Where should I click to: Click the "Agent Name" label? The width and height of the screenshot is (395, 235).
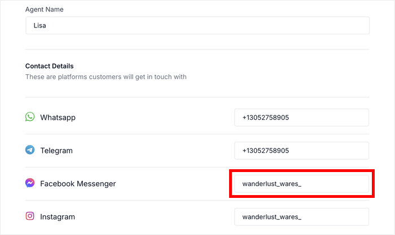[x=44, y=10]
